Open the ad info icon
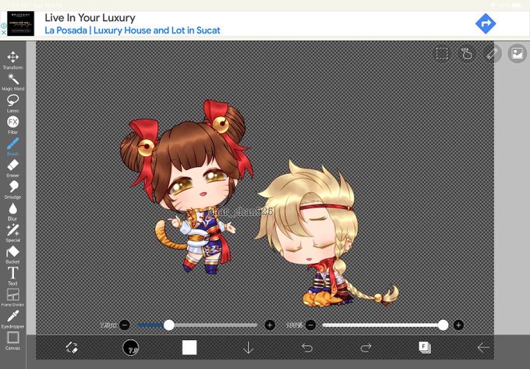This screenshot has height=369, width=530. pos(3,26)
